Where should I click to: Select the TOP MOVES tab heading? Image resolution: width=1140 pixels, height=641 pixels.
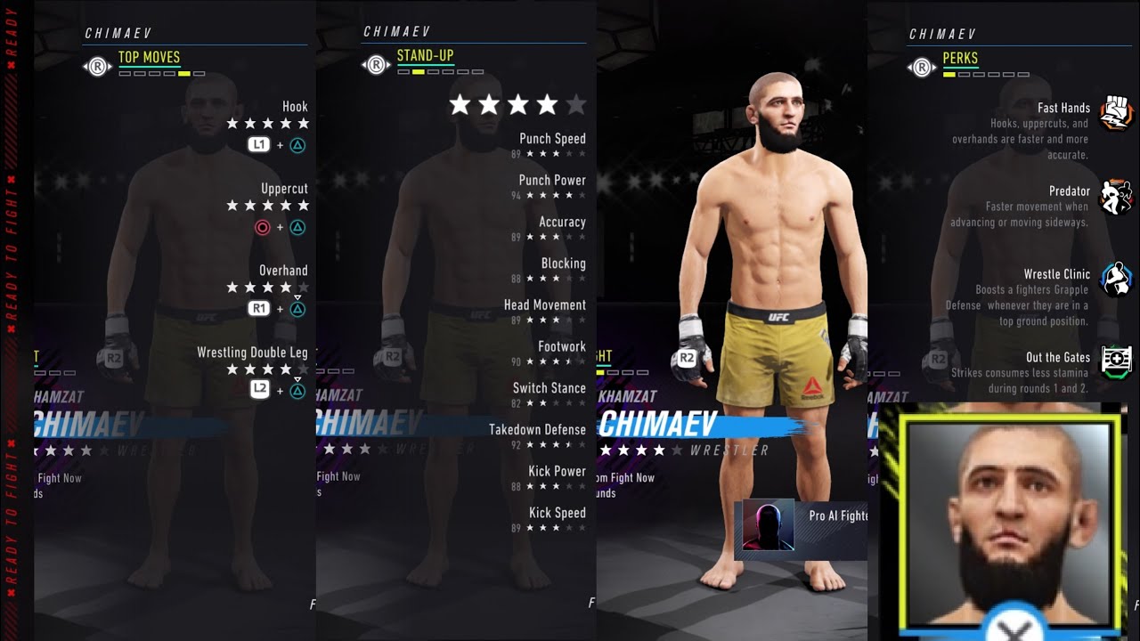point(149,58)
